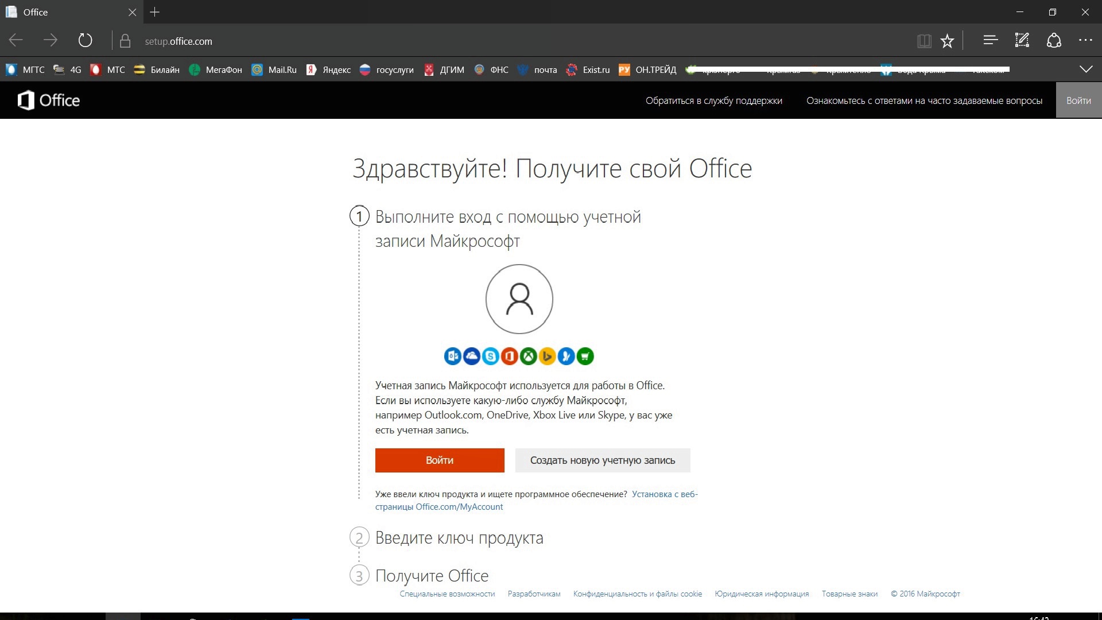This screenshot has width=1102, height=620.
Task: Click the lock icon in address bar
Action: point(125,41)
